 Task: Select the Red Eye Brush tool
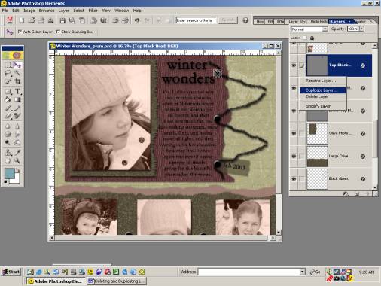pyautogui.click(x=17, y=116)
